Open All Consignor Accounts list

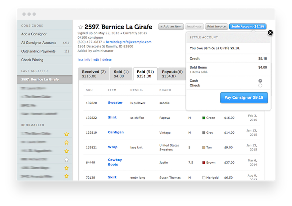[45, 43]
